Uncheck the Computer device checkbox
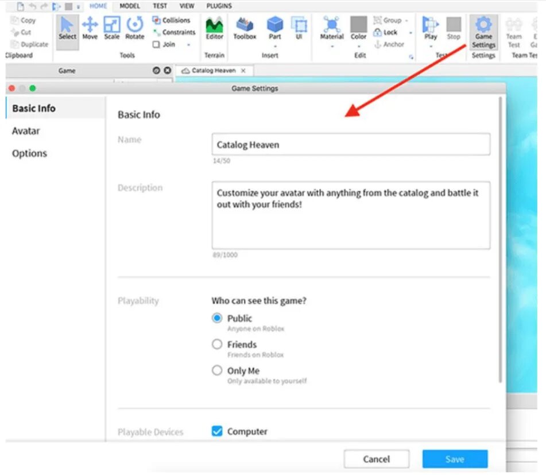The image size is (546, 475). [217, 431]
